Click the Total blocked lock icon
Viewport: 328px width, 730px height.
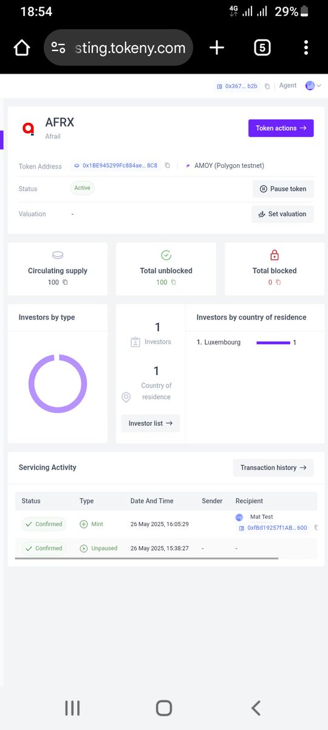[275, 255]
